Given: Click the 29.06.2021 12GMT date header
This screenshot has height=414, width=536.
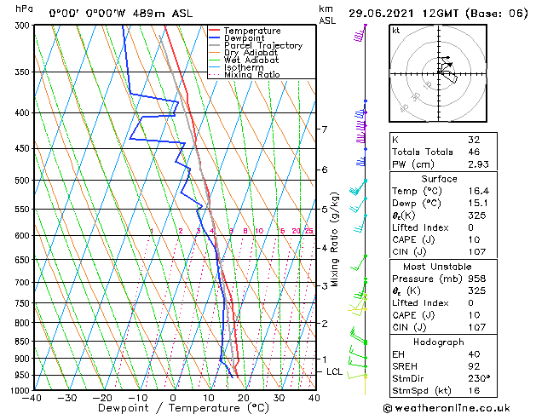Looking at the screenshot, I should coord(403,14).
